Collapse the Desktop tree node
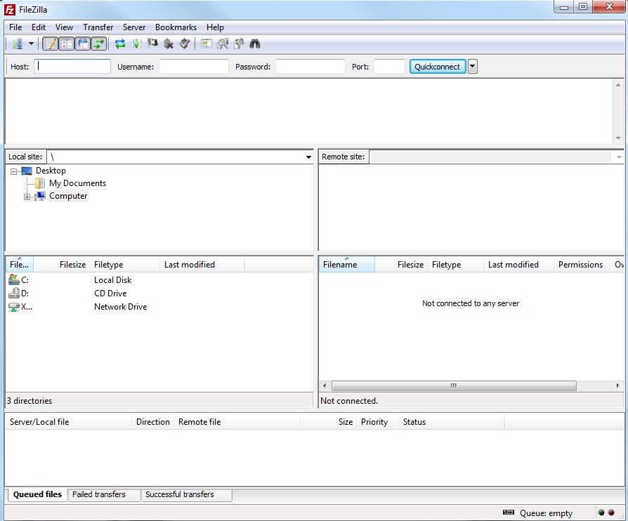Screen dimensions: 628x521 click(13, 171)
